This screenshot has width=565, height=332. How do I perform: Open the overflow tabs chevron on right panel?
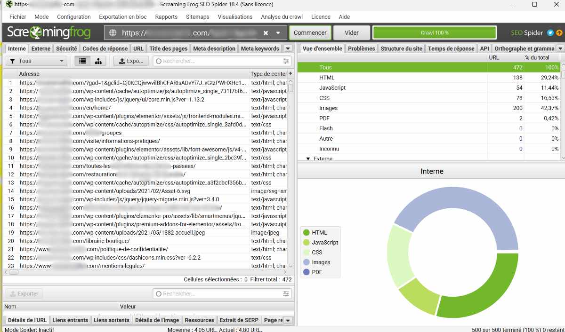tap(560, 48)
